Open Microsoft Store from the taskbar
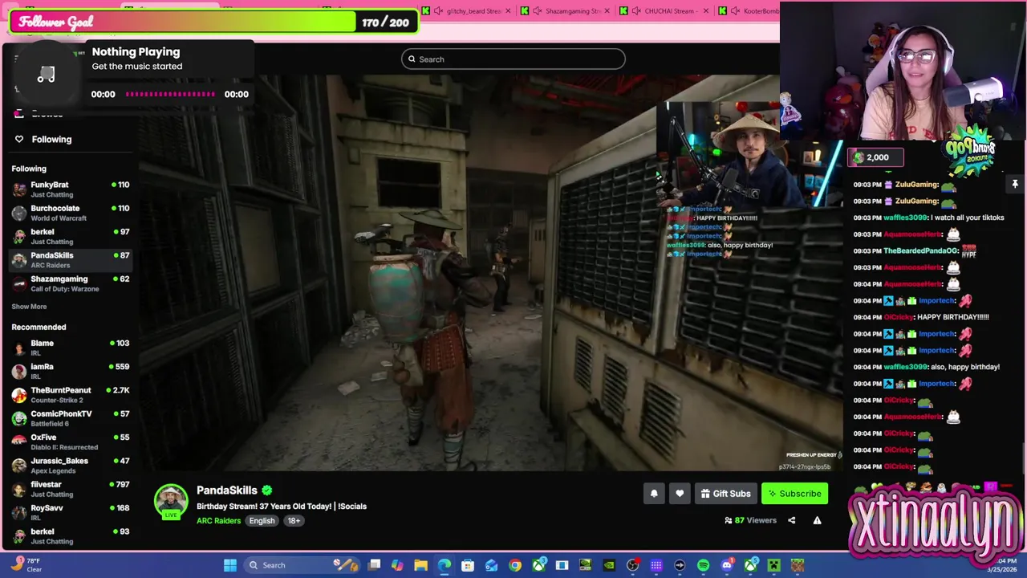 [x=468, y=565]
